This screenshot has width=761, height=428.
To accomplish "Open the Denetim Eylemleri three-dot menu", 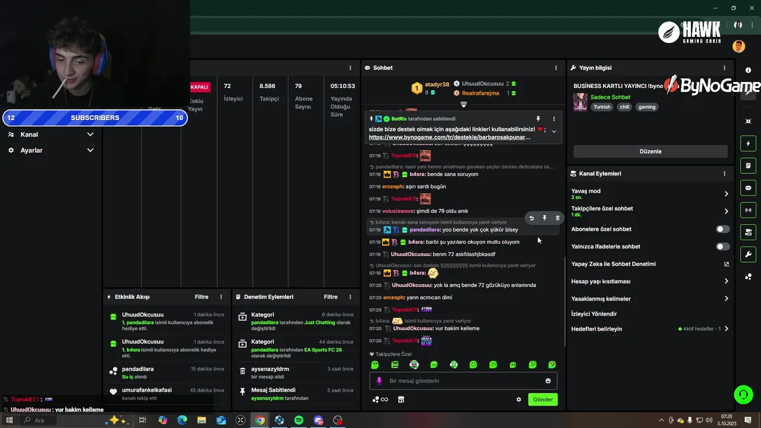I will click(350, 297).
